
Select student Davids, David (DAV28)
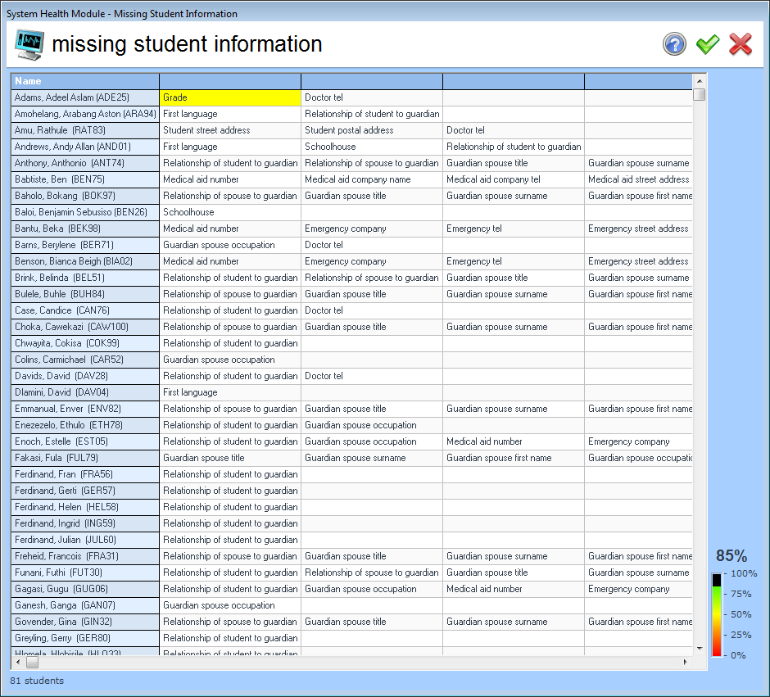tap(85, 376)
